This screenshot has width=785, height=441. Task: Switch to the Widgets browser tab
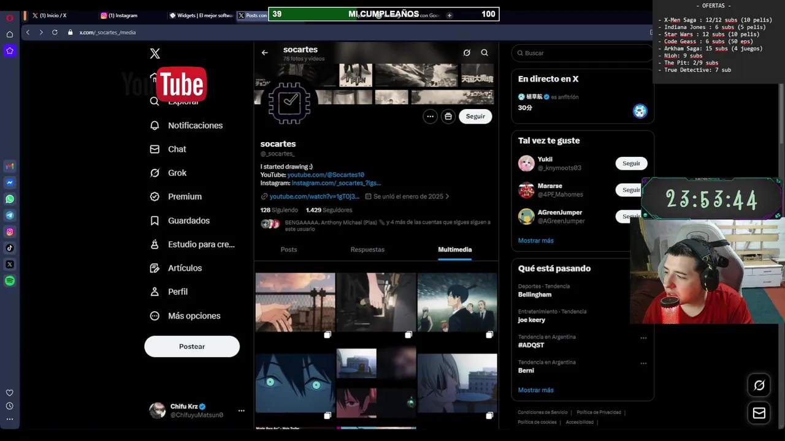click(x=200, y=15)
